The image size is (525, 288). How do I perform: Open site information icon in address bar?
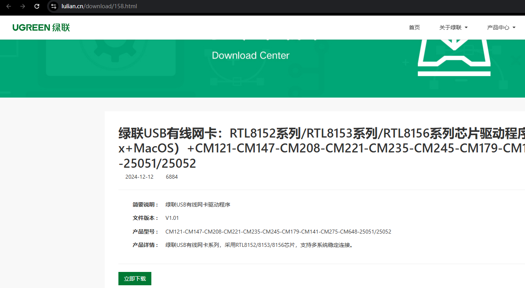(x=54, y=6)
